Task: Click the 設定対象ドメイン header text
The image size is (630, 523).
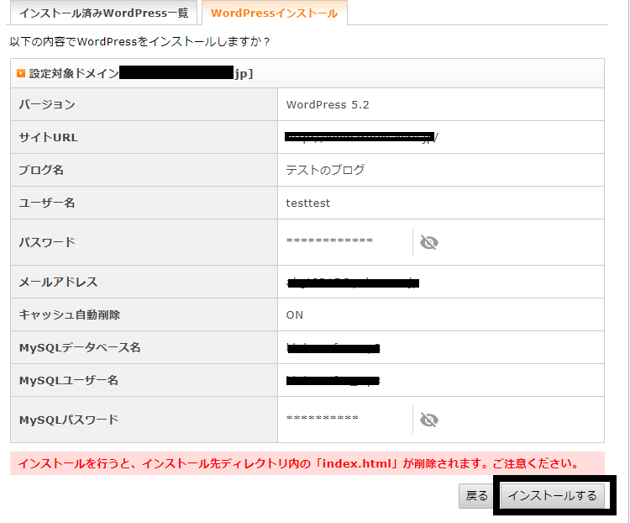Action: coord(74,74)
